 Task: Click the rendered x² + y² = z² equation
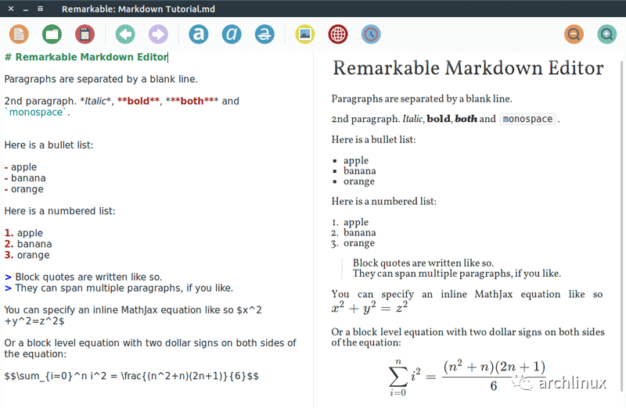coord(369,307)
